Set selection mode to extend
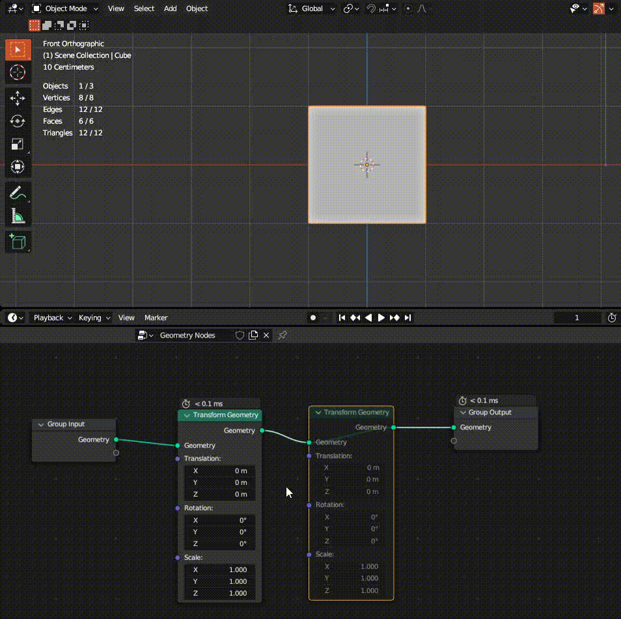Image resolution: width=621 pixels, height=619 pixels. pyautogui.click(x=47, y=25)
